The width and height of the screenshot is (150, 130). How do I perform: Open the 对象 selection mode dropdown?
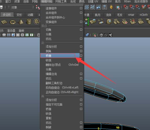[21, 7]
